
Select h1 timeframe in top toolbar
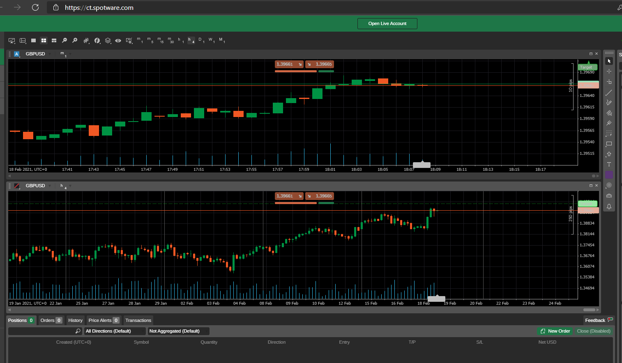181,40
